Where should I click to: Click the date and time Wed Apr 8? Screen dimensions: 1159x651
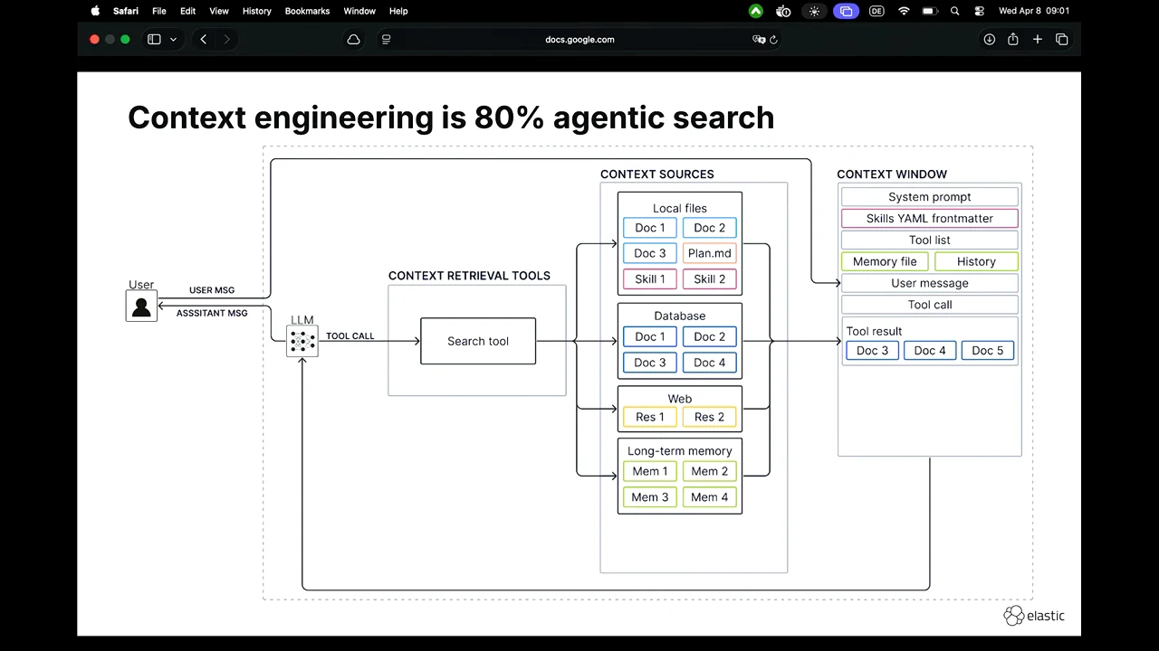click(1034, 11)
